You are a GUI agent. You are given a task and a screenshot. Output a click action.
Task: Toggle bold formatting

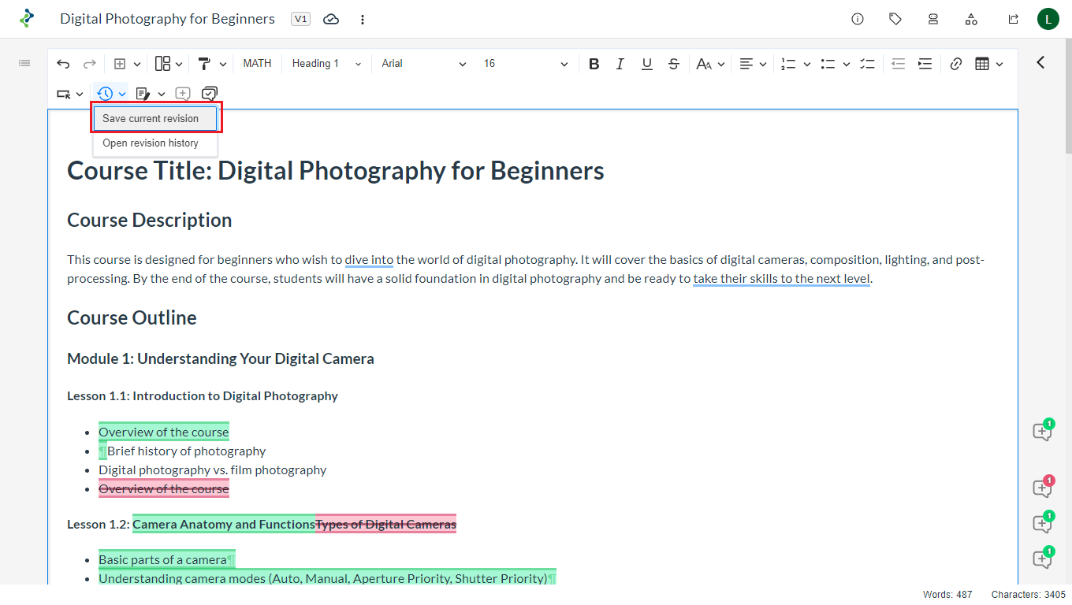pyautogui.click(x=594, y=64)
